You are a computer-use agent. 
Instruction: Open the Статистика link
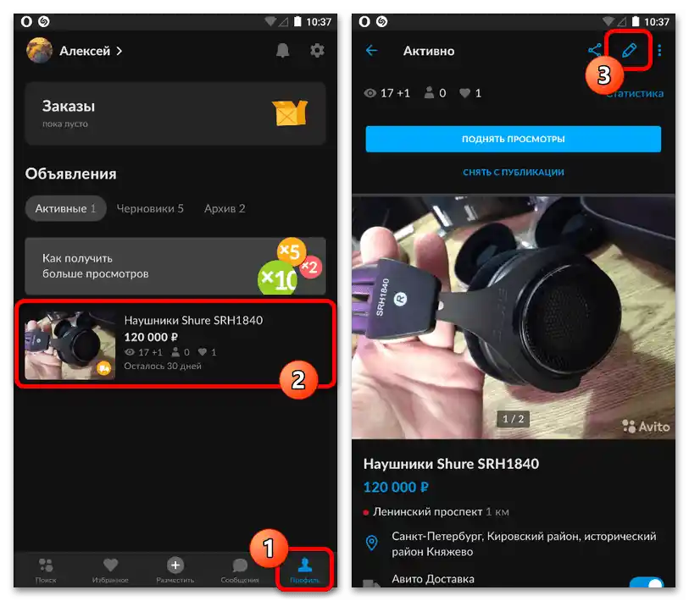tap(635, 93)
